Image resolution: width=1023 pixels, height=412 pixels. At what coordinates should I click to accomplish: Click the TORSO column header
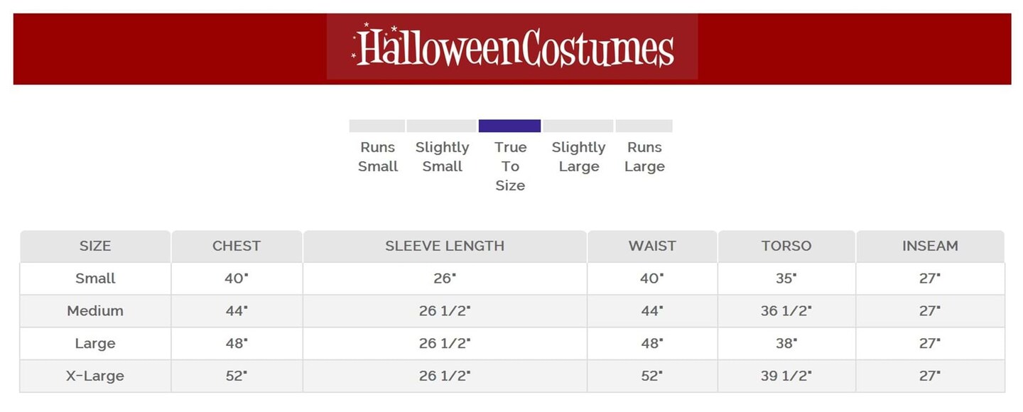[x=786, y=246]
